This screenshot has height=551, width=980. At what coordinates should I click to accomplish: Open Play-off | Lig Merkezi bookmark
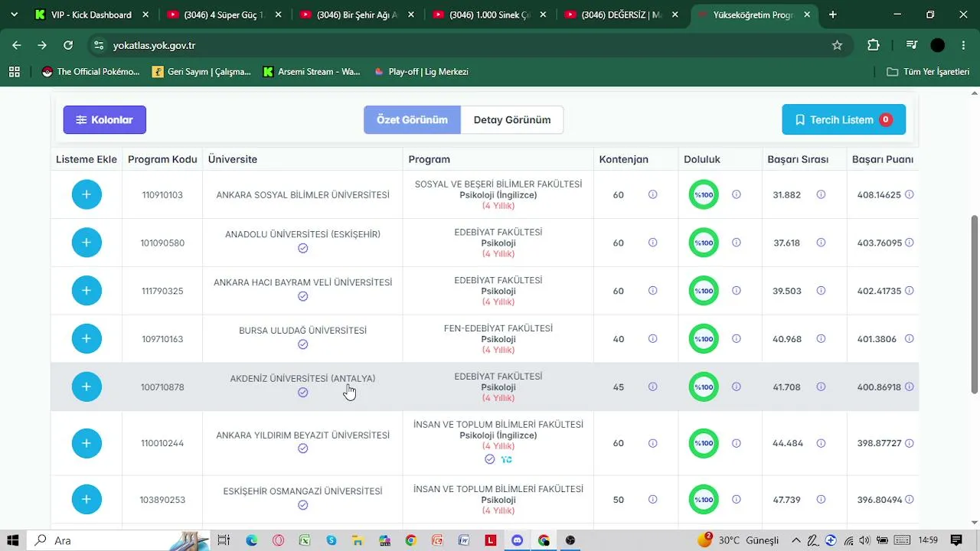pos(421,71)
